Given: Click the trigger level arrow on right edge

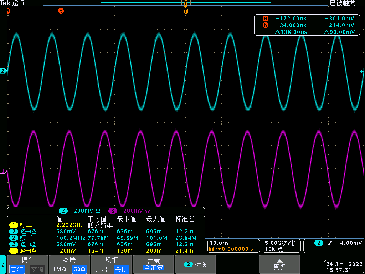Looking at the screenshot, I should (362, 72).
